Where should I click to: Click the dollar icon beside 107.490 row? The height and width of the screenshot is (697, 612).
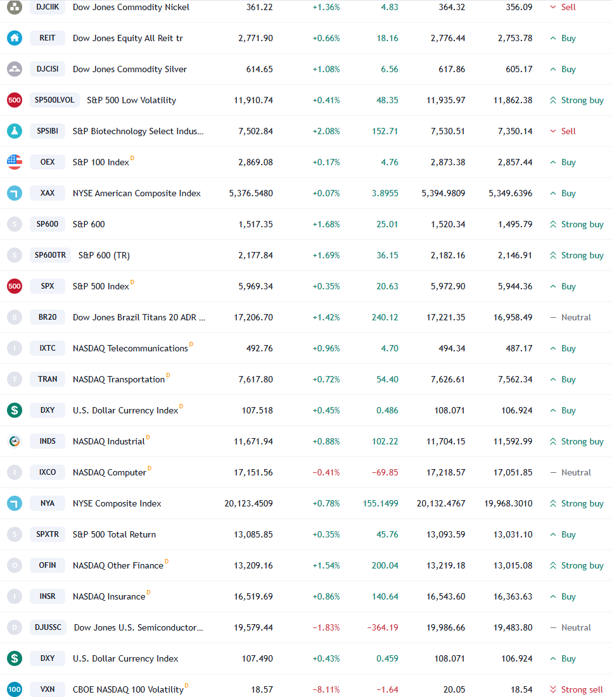[x=15, y=658]
